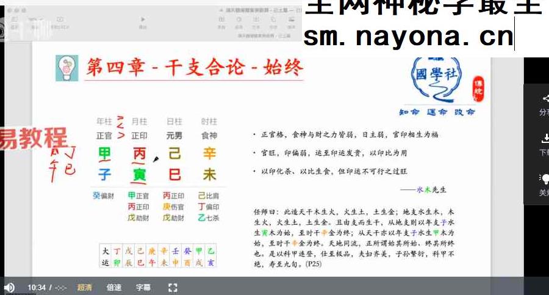Click the lightbulb icon beside the chapter title
Image resolution: width=549 pixels, height=295 pixels.
pyautogui.click(x=67, y=68)
